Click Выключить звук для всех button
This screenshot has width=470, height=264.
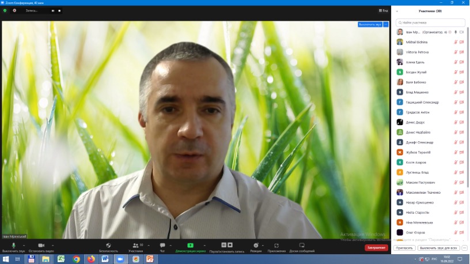[x=438, y=248]
